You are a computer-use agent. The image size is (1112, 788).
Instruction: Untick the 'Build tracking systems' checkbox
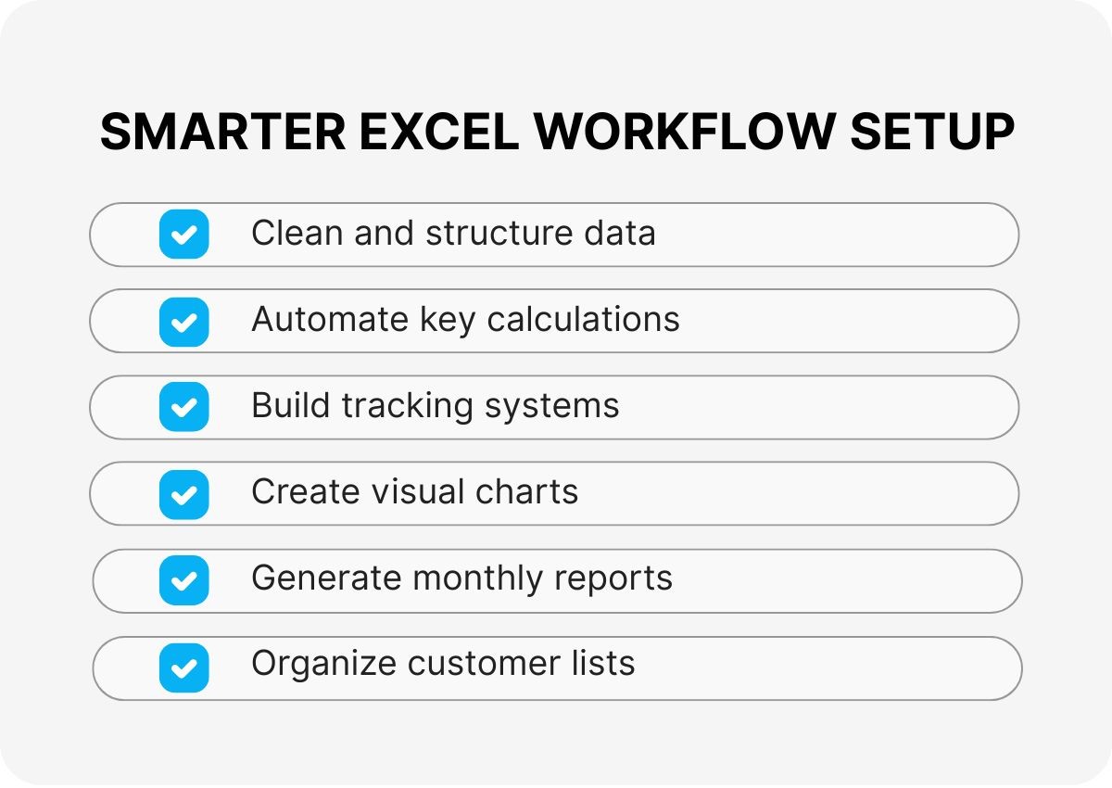click(183, 407)
